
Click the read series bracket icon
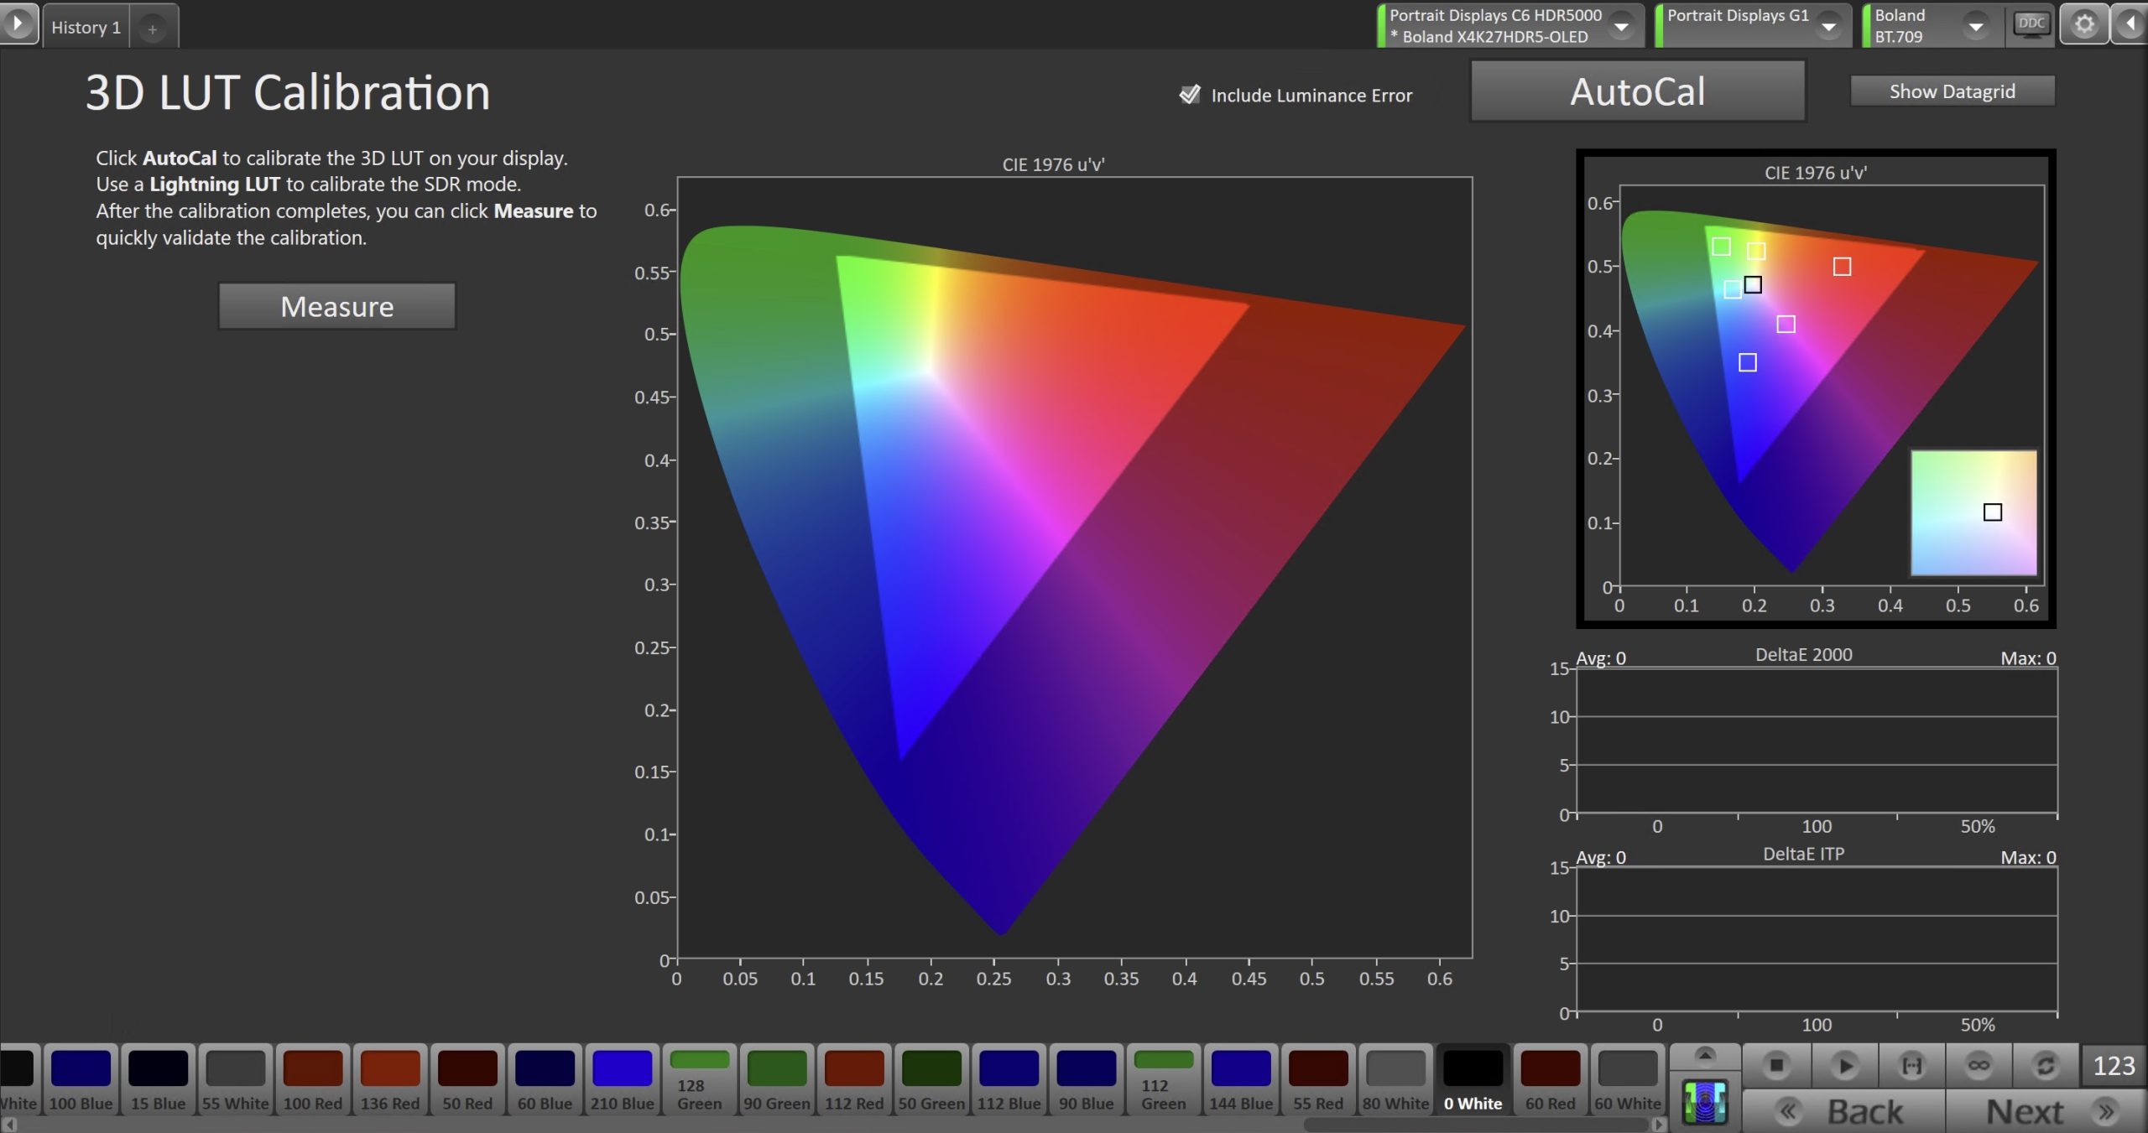tap(1911, 1065)
